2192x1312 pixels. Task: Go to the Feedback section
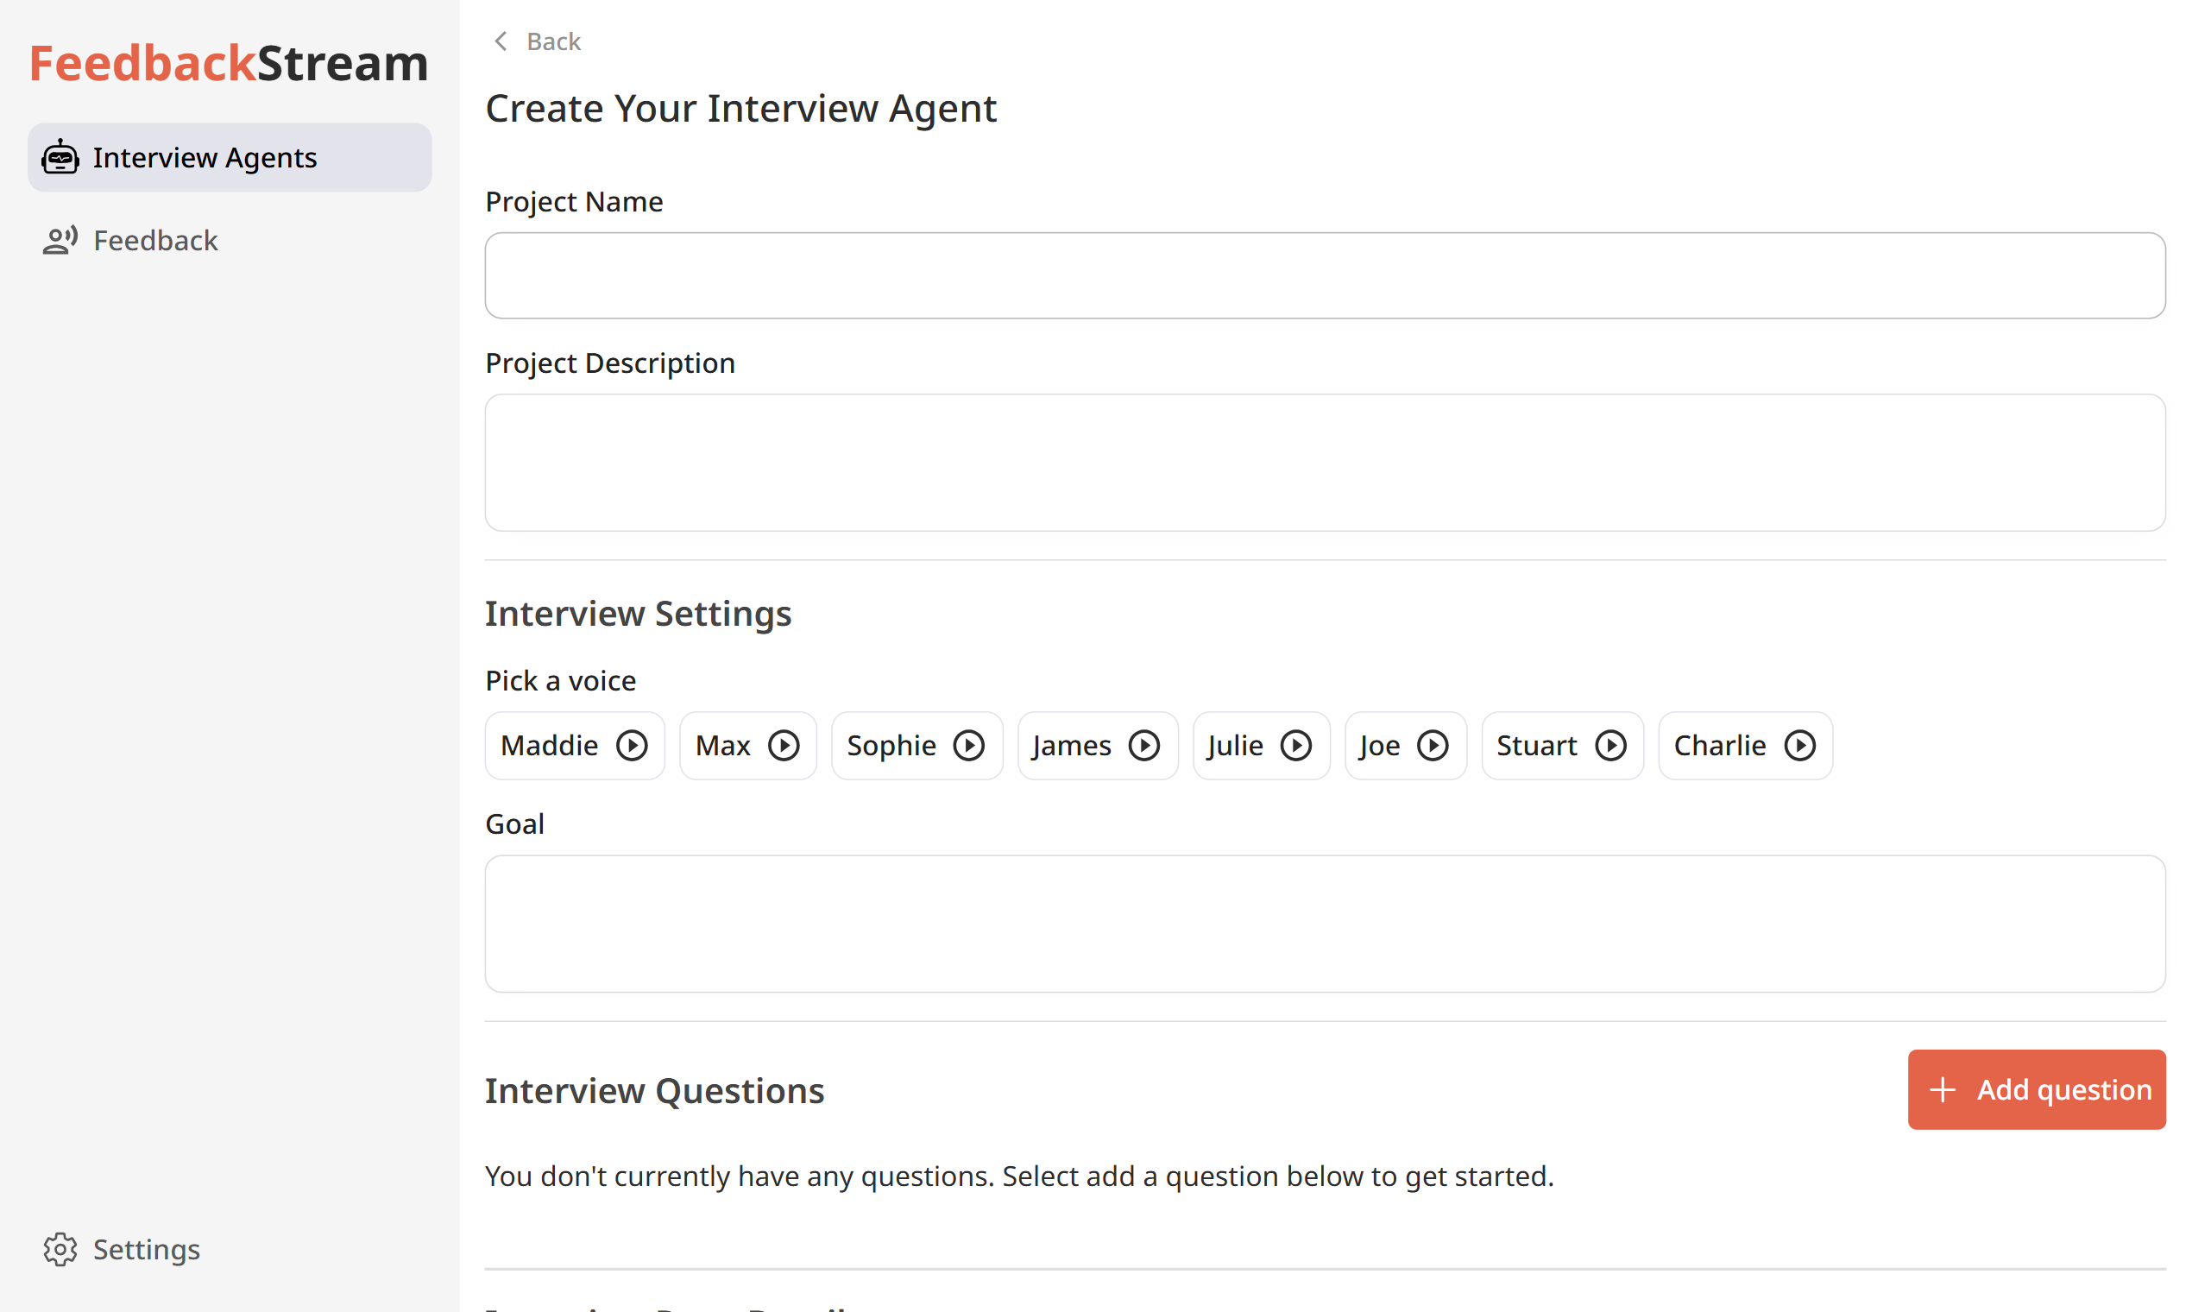pyautogui.click(x=155, y=241)
